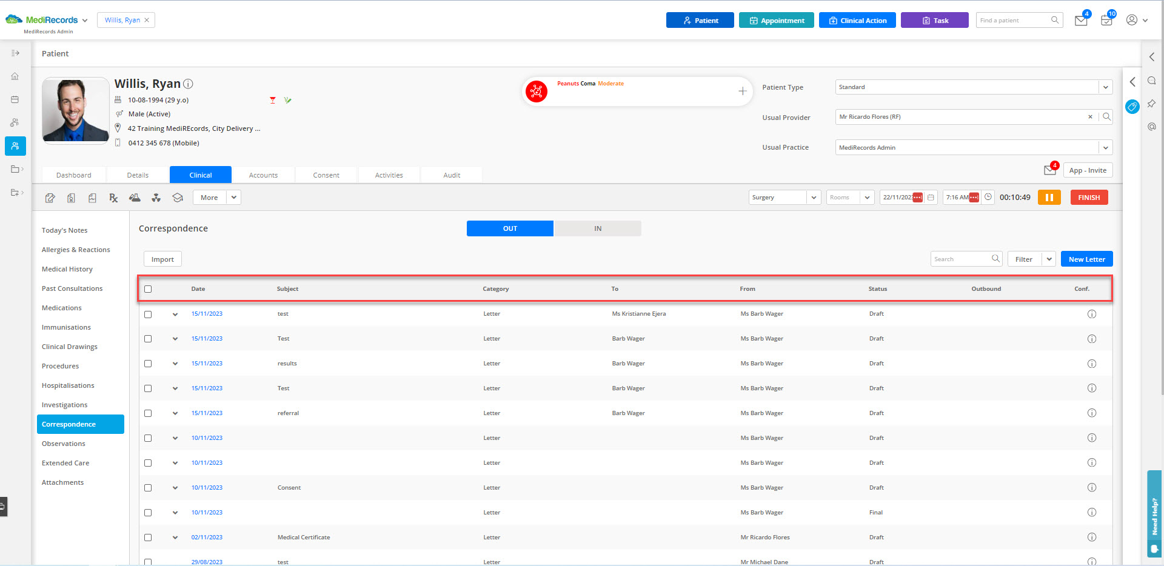Open the MediRecords practice switcher chevron
Image resolution: width=1164 pixels, height=566 pixels.
[x=85, y=21]
